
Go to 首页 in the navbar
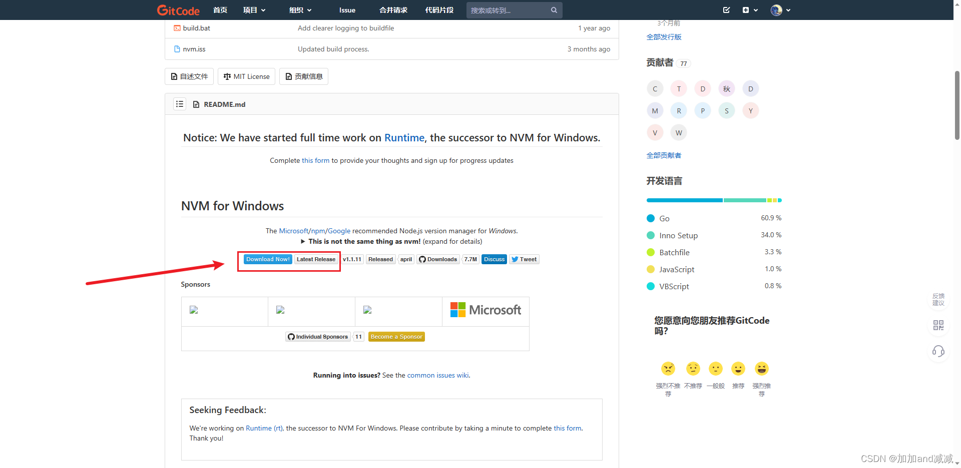tap(220, 10)
